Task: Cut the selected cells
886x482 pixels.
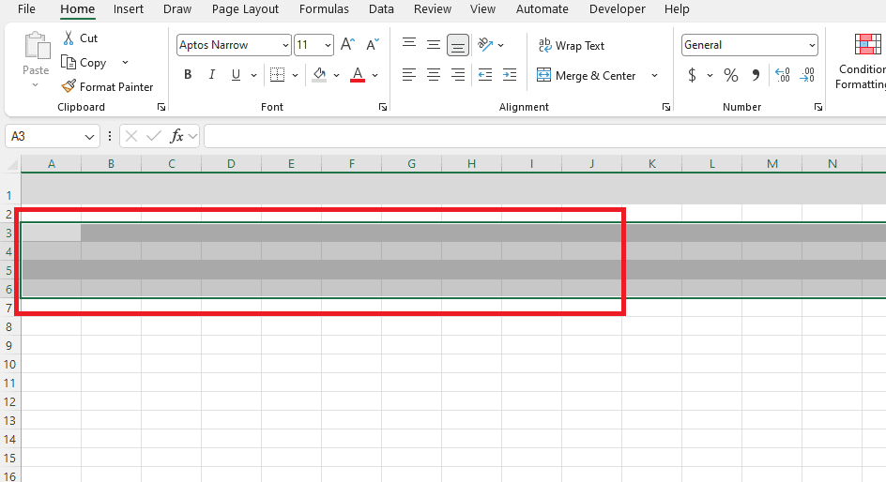Action: click(x=80, y=38)
